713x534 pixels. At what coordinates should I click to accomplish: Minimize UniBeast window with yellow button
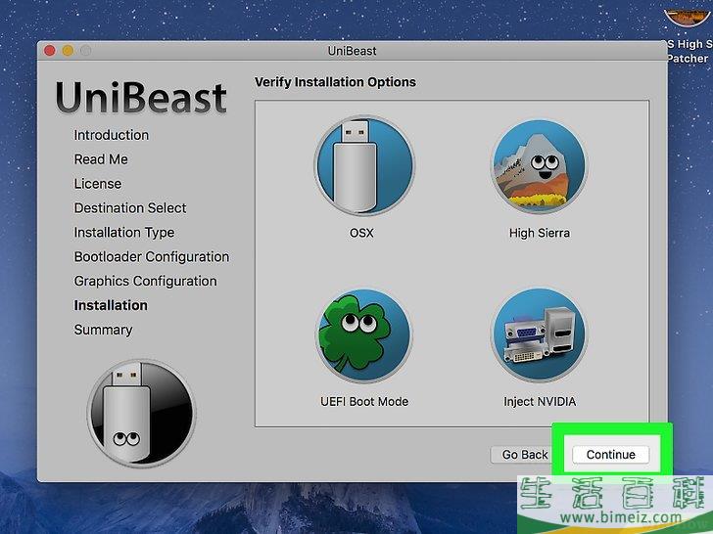pyautogui.click(x=68, y=51)
